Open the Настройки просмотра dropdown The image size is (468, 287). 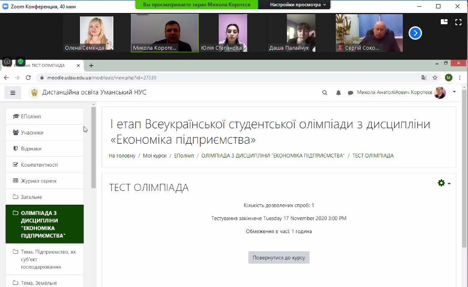click(298, 5)
